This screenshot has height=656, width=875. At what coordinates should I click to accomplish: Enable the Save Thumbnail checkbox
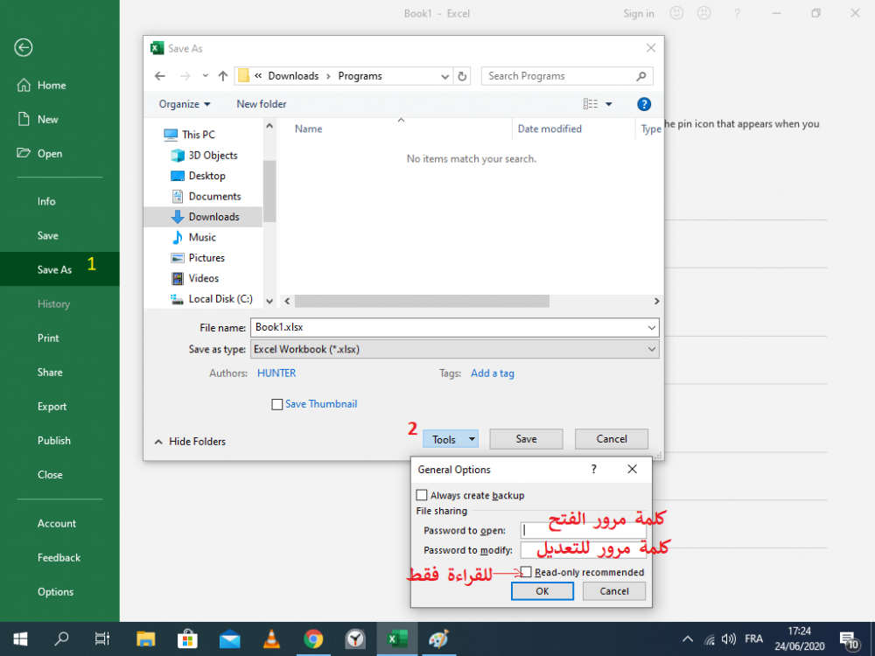[x=277, y=404]
